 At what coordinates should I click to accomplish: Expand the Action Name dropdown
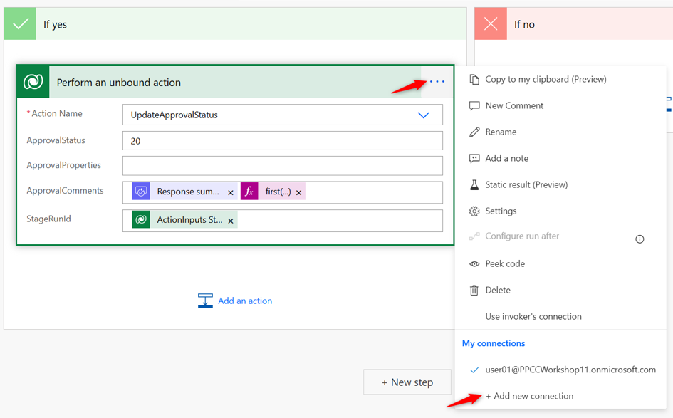(x=423, y=115)
